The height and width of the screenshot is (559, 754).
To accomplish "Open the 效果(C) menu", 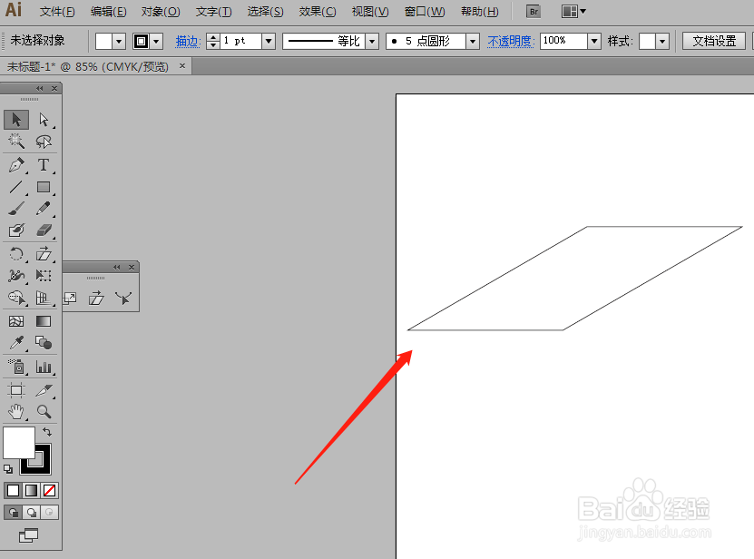I will 318,12.
